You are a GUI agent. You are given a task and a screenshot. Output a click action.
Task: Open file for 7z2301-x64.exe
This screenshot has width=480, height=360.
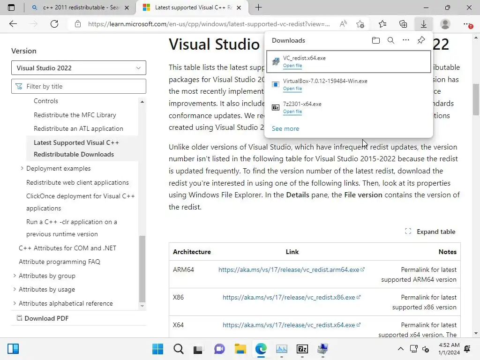click(292, 112)
